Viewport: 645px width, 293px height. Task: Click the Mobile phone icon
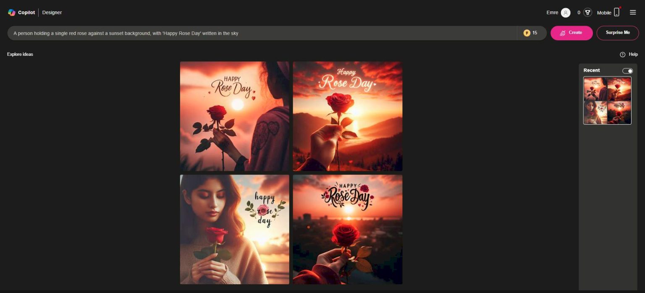[616, 12]
